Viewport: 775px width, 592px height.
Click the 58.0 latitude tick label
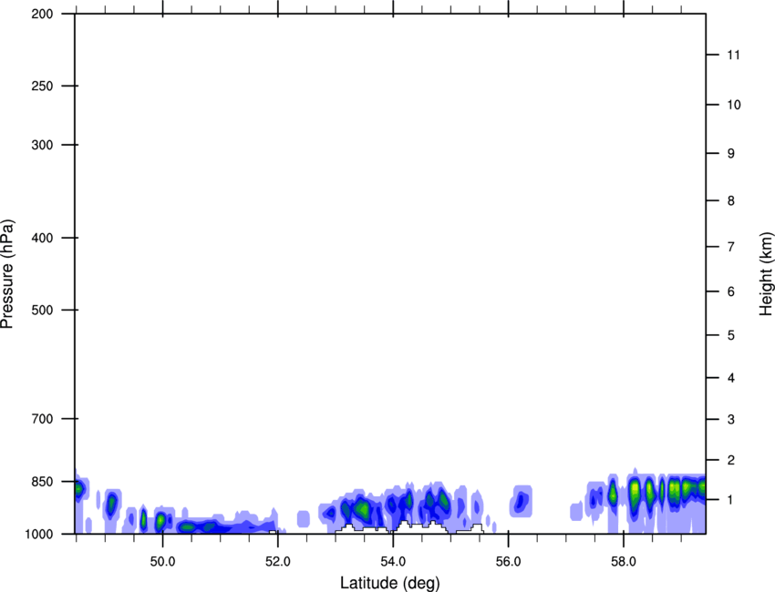point(624,562)
